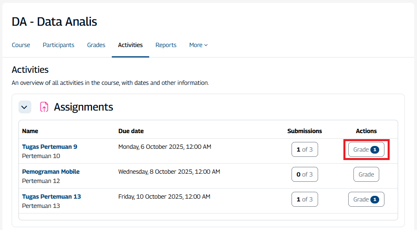Open the More dropdown menu

click(x=198, y=45)
